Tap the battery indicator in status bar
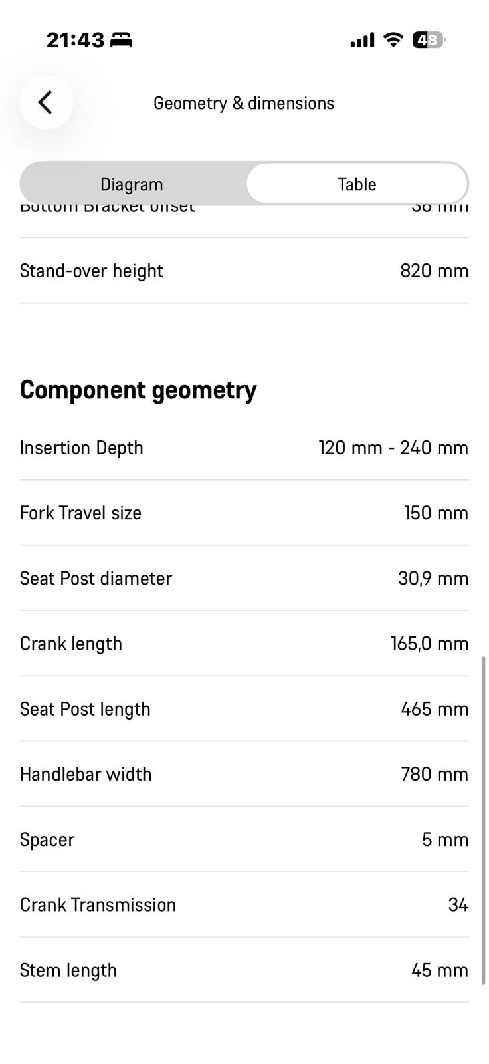Screen dimensions: 489x1064 click(428, 41)
